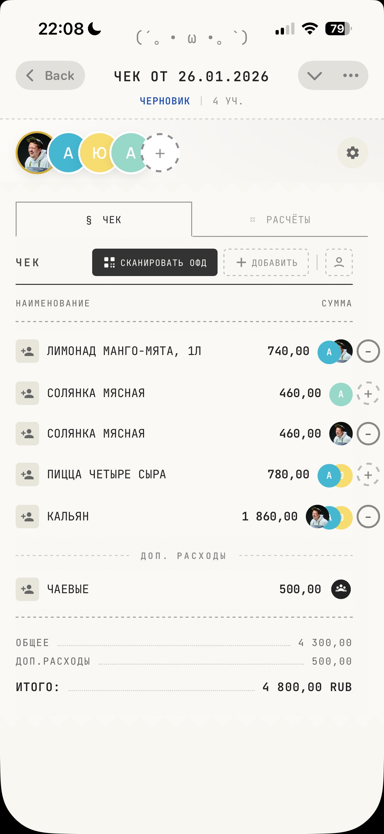Screen dimensions: 384x834
Task: Select the yellow Ю participant circle
Action: pyautogui.click(x=99, y=153)
